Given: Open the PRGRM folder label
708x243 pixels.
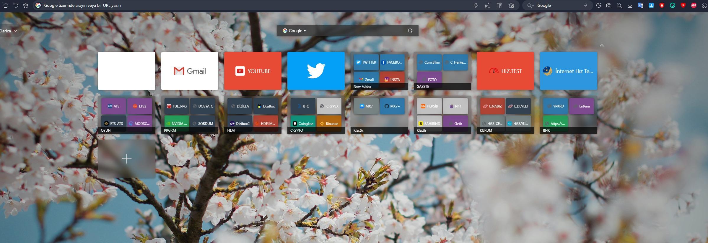Looking at the screenshot, I should 170,130.
